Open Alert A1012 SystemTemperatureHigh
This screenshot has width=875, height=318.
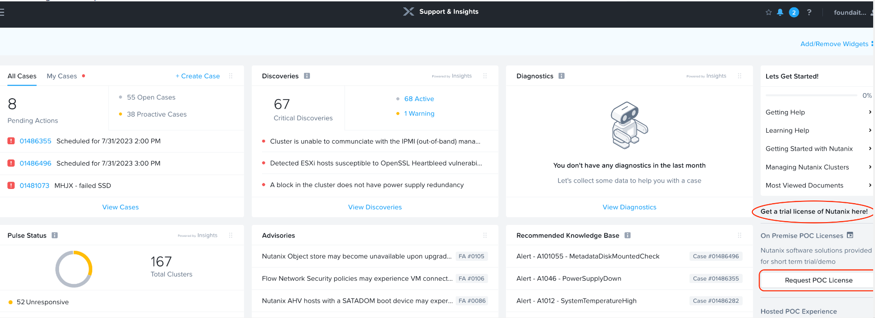click(577, 301)
